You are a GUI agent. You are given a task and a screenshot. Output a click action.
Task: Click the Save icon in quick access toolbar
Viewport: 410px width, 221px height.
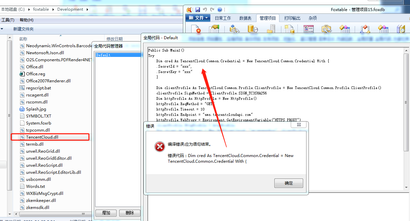pyautogui.click(x=198, y=10)
